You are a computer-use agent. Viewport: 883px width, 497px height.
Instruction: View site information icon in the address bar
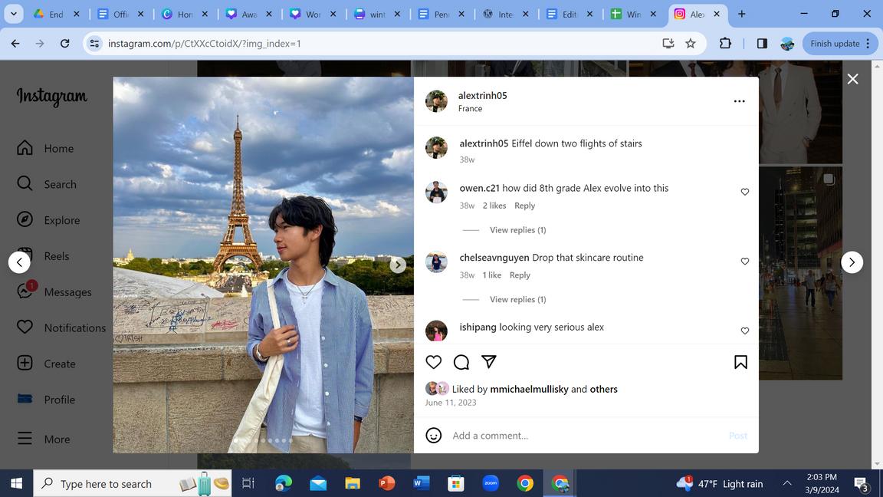[94, 44]
